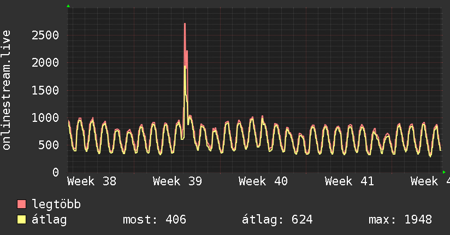
Task: Click the green arrow at the x-axis end
Action: pyautogui.click(x=444, y=172)
